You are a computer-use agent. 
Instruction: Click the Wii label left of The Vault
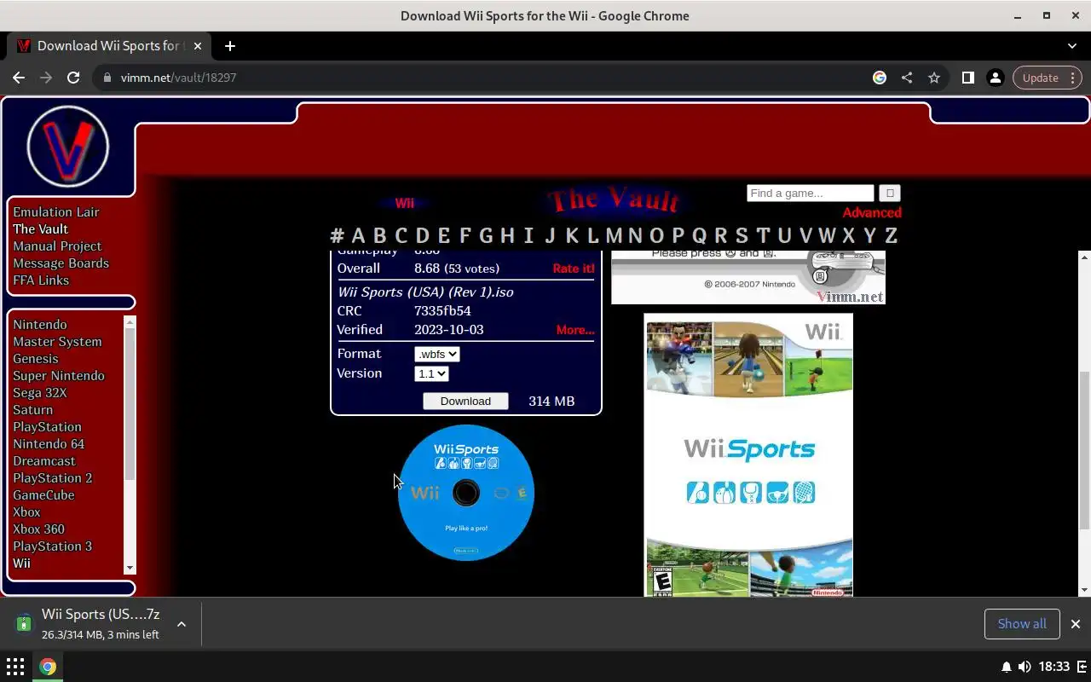tap(404, 204)
